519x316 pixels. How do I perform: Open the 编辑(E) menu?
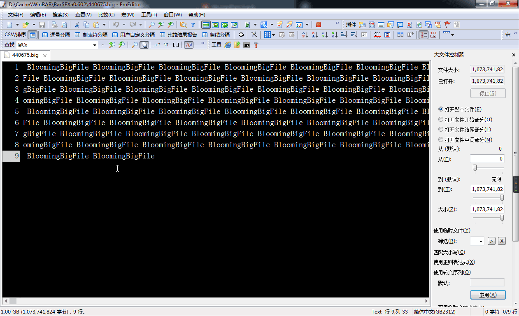tap(38, 15)
